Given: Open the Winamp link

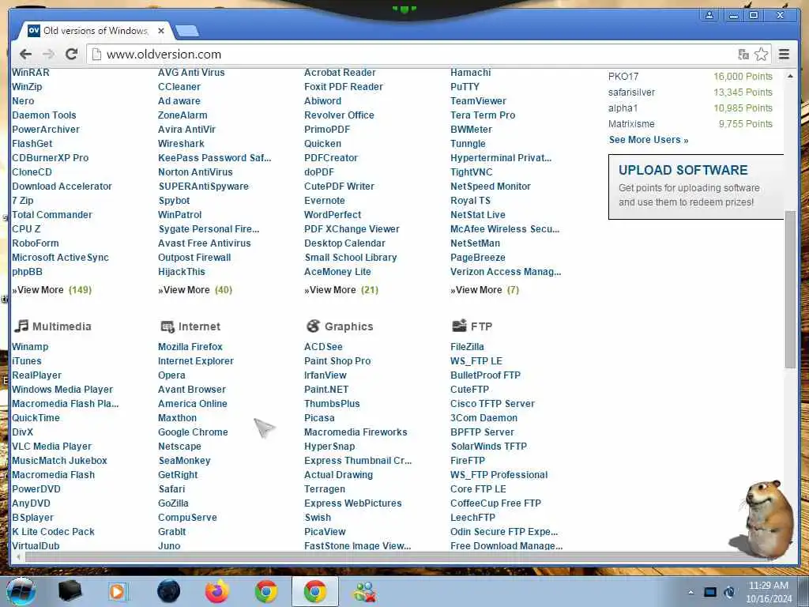Looking at the screenshot, I should point(31,347).
